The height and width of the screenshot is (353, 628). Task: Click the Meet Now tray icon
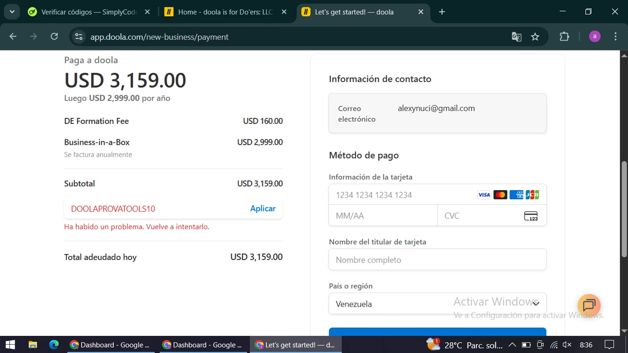[540, 345]
